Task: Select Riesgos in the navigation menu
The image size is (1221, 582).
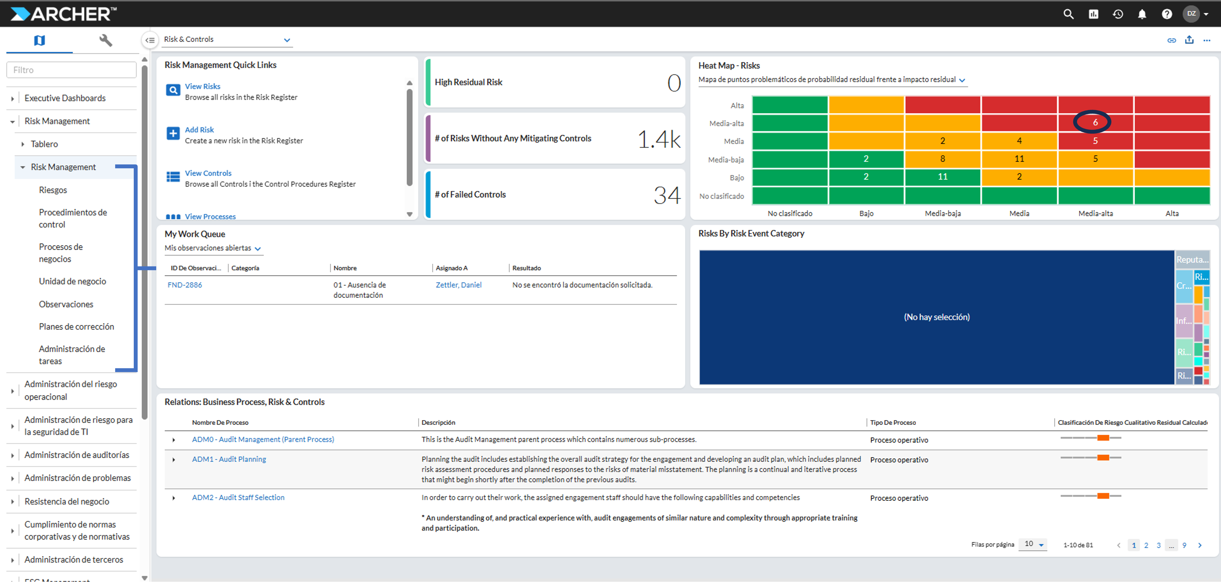Action: tap(53, 190)
